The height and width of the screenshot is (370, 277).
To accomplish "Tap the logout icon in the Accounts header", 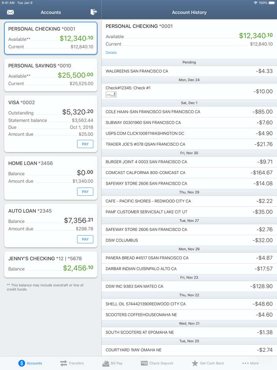I will (93, 12).
